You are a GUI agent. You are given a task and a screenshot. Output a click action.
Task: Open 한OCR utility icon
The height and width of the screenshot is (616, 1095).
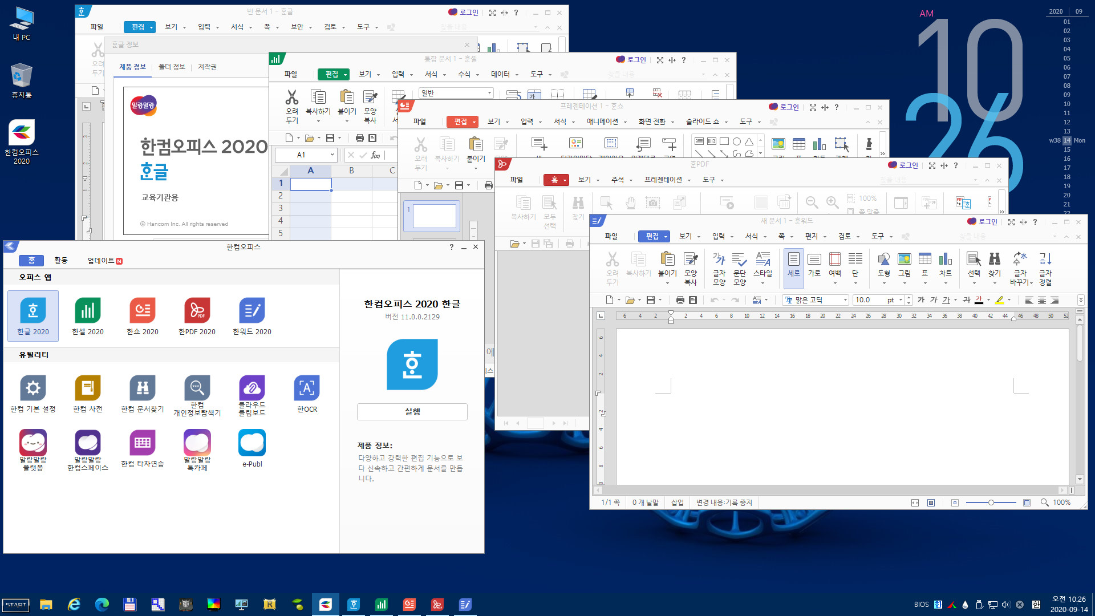click(x=307, y=394)
